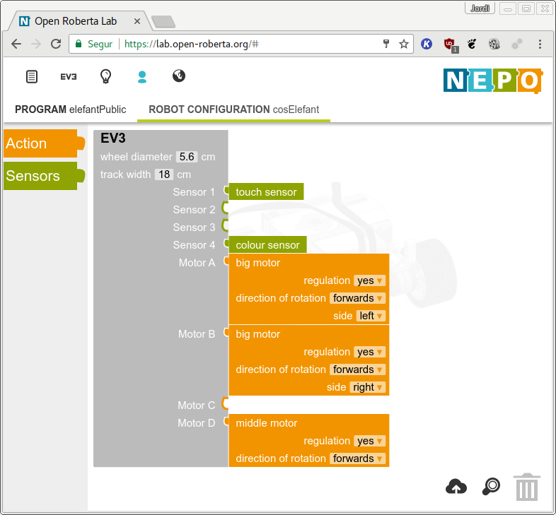This screenshot has height=515, width=556.
Task: Open the Action toolbox category
Action: pos(44,143)
